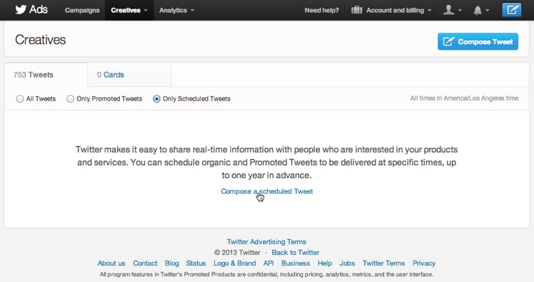Click the blue compose icon in navbar
This screenshot has width=534, height=282.
(x=511, y=10)
